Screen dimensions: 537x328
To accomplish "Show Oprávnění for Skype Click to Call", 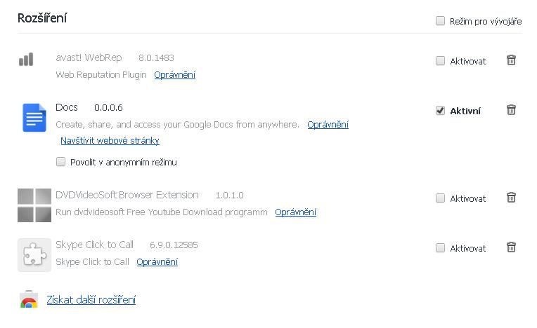I will [x=157, y=262].
